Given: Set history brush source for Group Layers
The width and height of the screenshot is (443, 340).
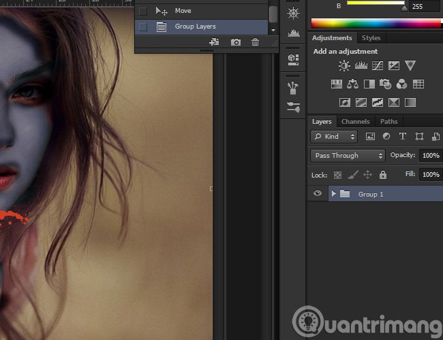Looking at the screenshot, I should coord(143,27).
